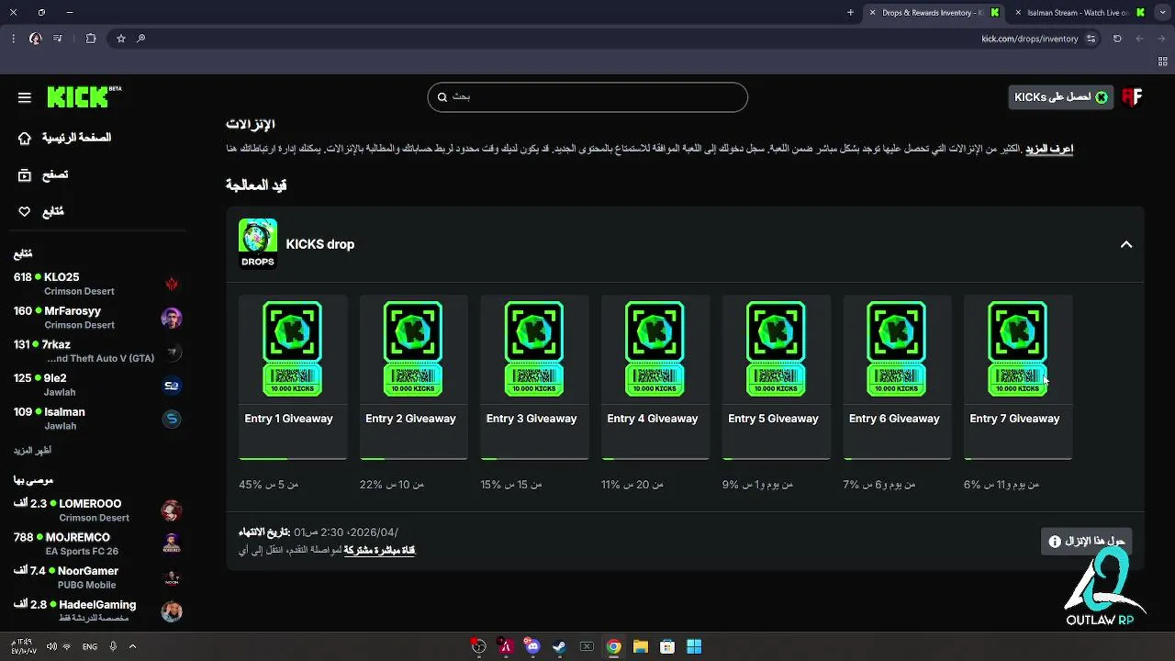This screenshot has height=661, width=1175.
Task: Click the participating live channel link
Action: pos(379,550)
